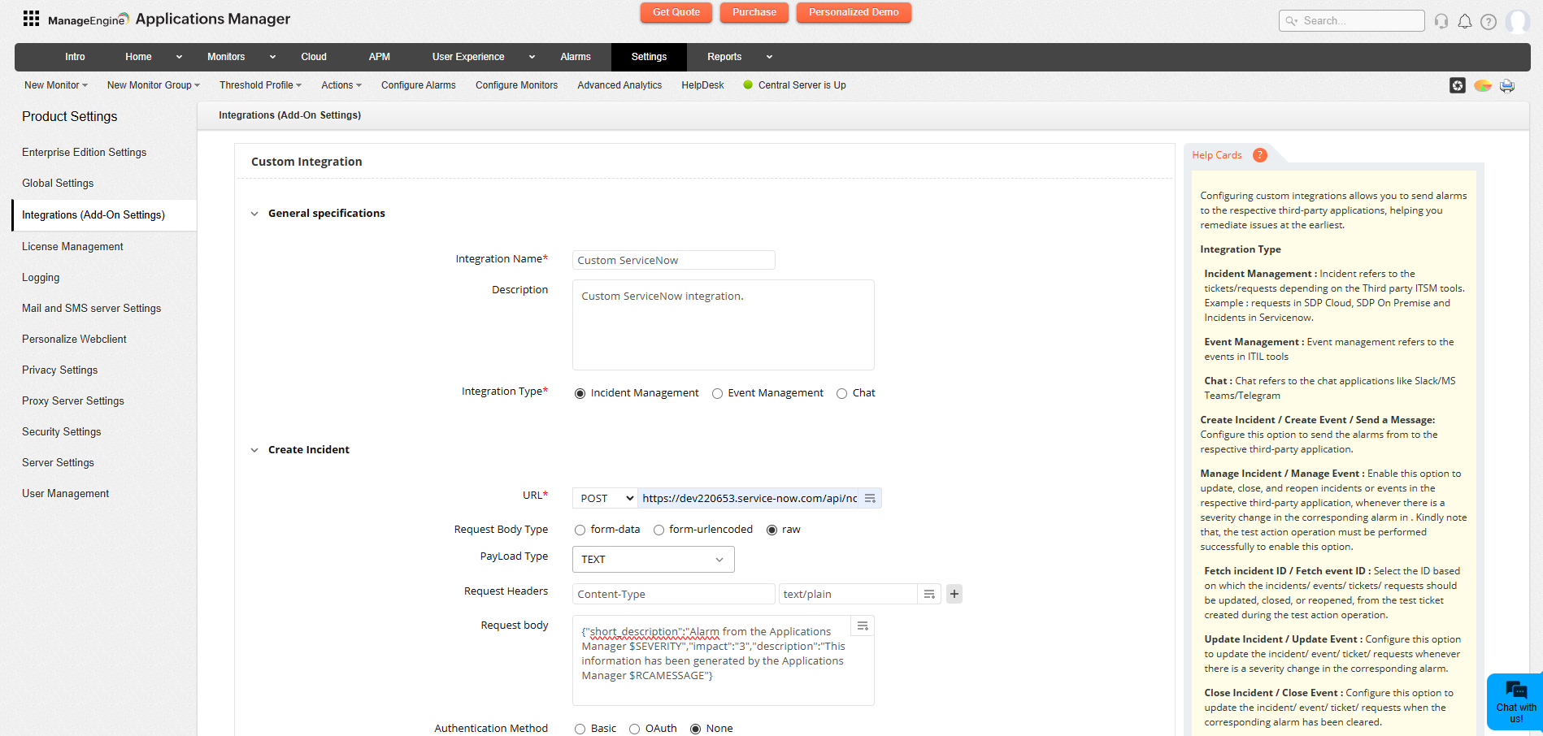
Task: Select Chat integration type
Action: pyautogui.click(x=841, y=393)
